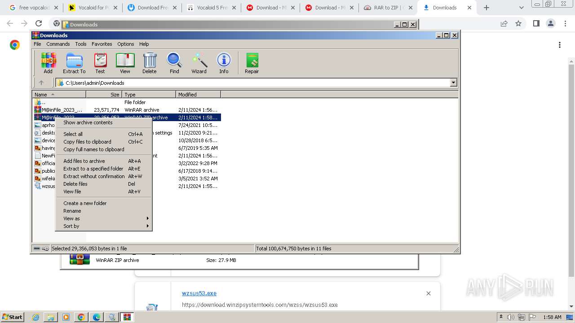Launch the Wizard tool
575x323 pixels.
pyautogui.click(x=199, y=63)
